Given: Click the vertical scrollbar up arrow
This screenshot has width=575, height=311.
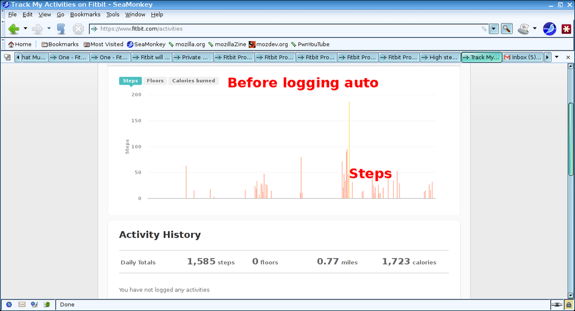Looking at the screenshot, I should tap(570, 66).
